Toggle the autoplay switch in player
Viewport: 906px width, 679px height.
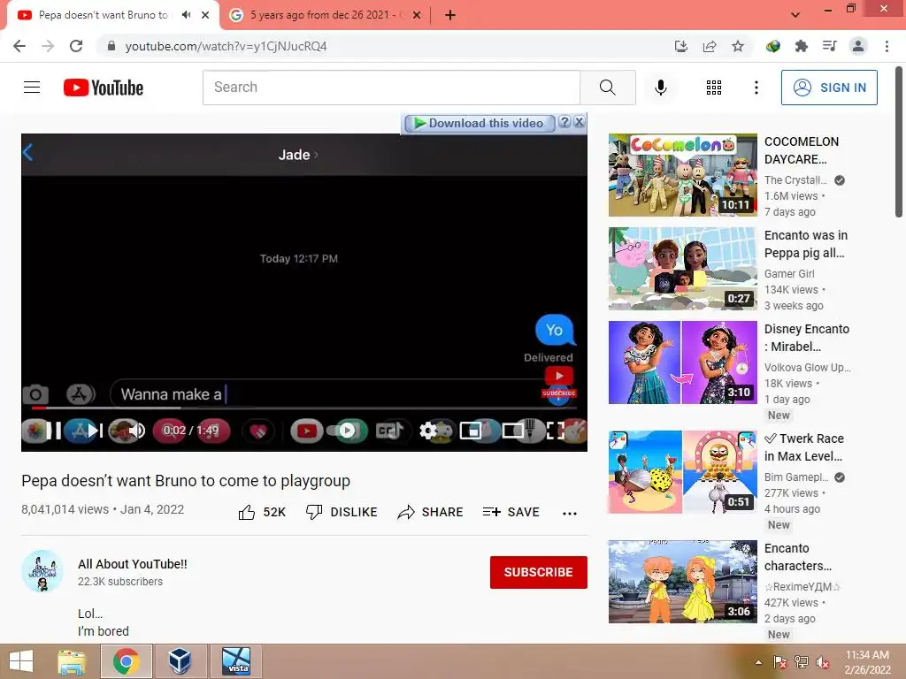click(342, 431)
